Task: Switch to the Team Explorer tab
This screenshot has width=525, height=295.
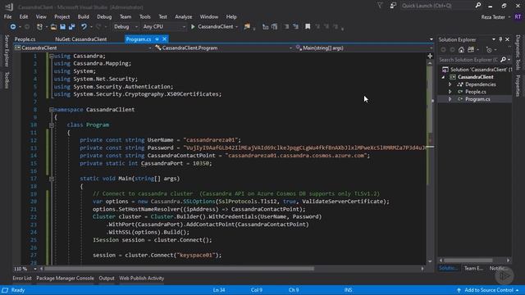Action: [473, 268]
